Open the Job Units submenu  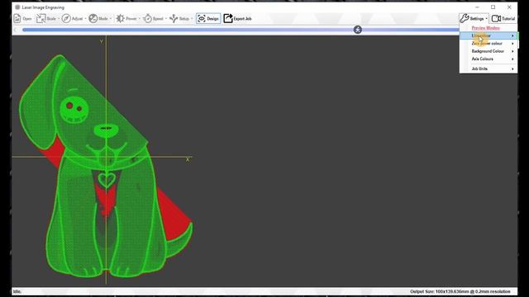pyautogui.click(x=488, y=68)
